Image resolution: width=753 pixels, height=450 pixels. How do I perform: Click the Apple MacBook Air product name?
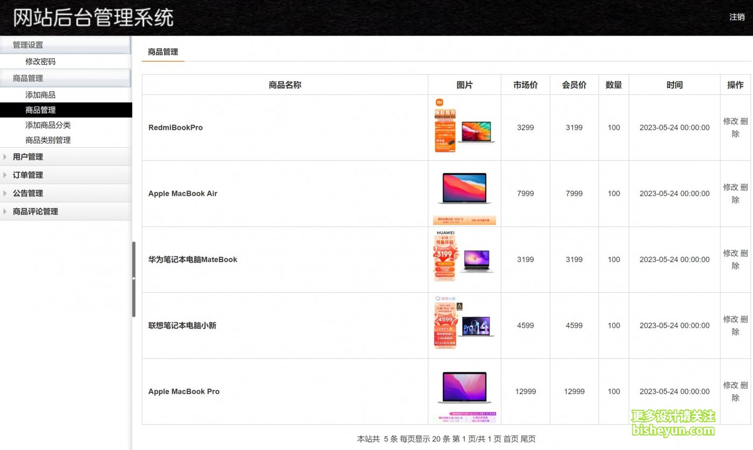point(183,194)
